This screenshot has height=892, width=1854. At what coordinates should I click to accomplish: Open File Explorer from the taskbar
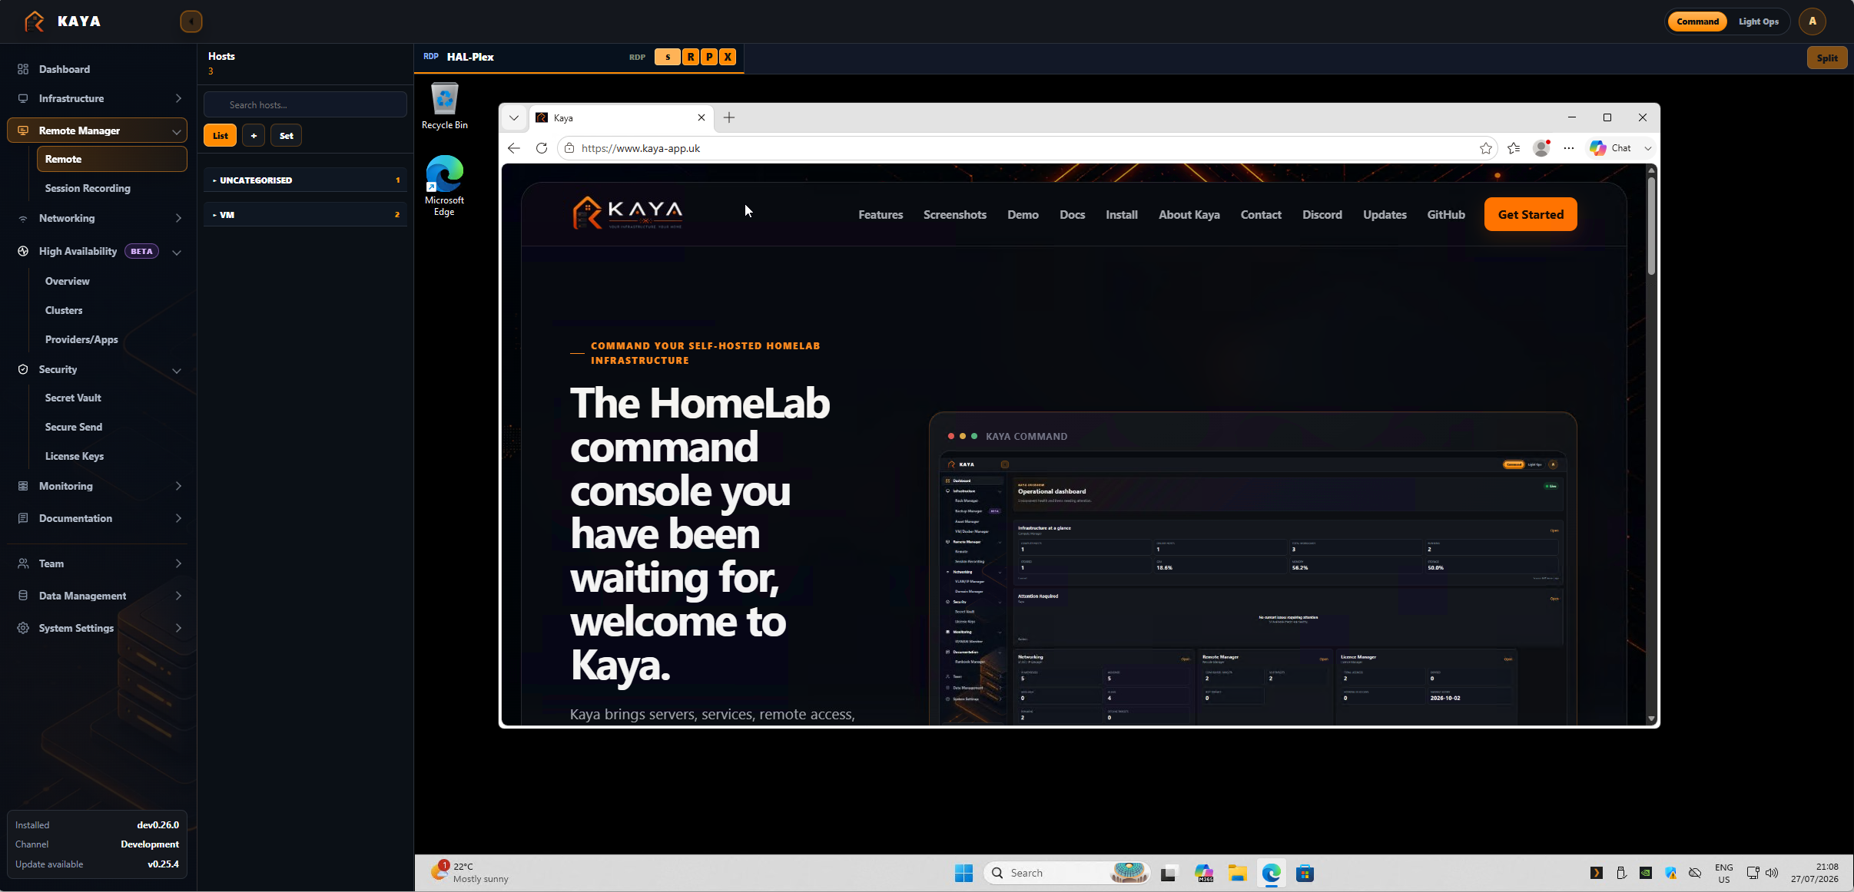click(1237, 873)
